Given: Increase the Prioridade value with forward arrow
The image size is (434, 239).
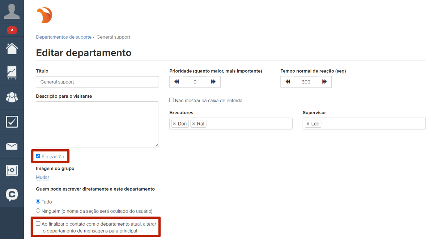Looking at the screenshot, I should 213,82.
